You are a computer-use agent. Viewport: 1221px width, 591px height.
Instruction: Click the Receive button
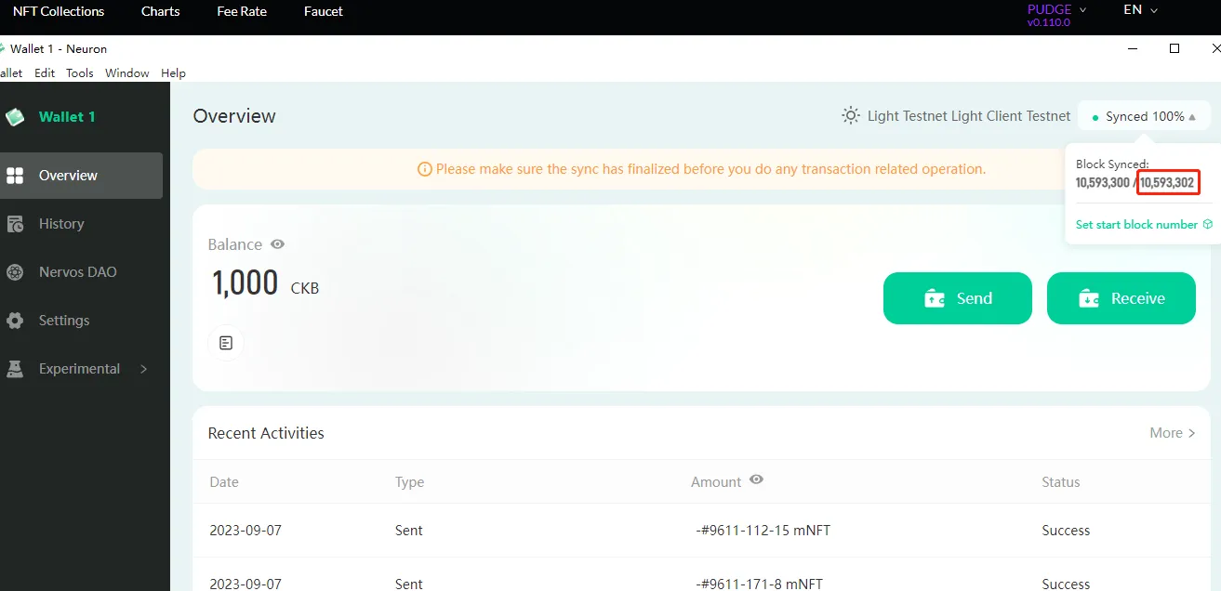(1121, 298)
